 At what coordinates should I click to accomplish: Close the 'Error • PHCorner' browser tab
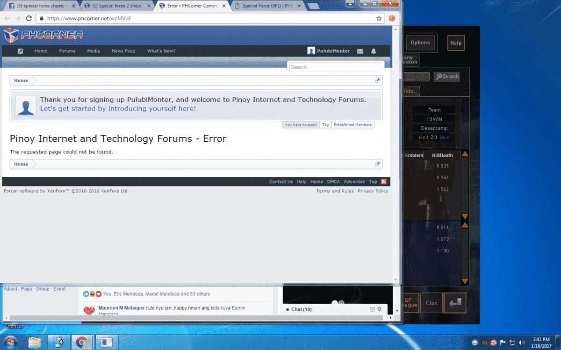[224, 6]
